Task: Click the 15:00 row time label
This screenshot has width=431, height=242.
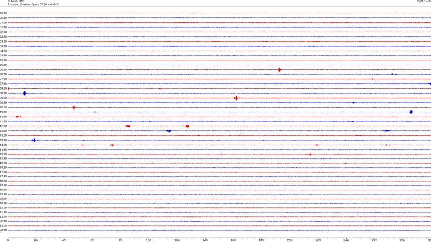Action: (x=3, y=154)
